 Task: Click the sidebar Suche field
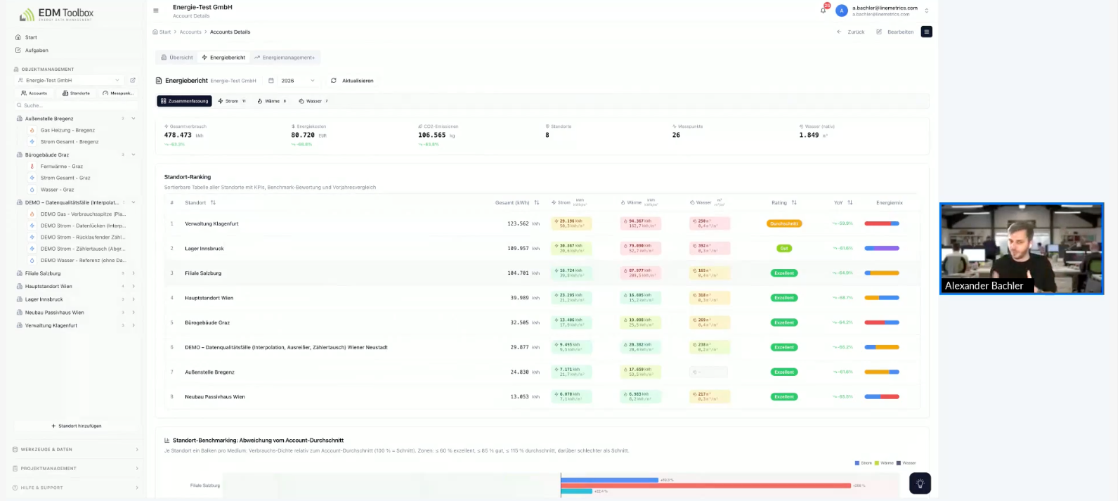pyautogui.click(x=76, y=105)
